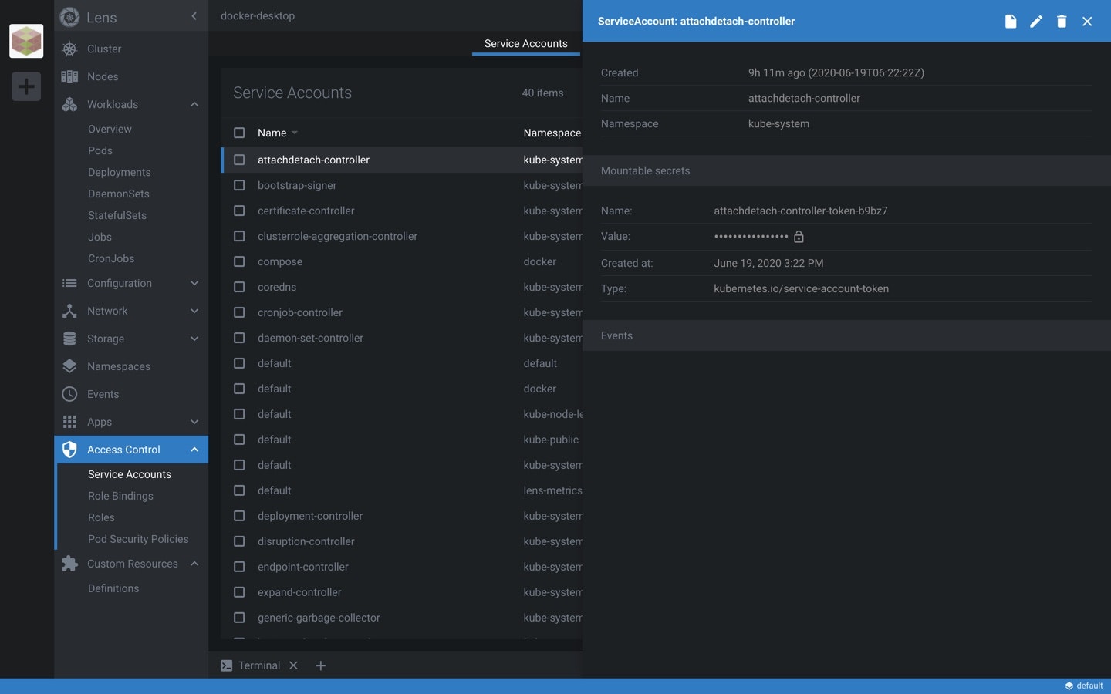Select the generic-garbage-collector service account row

point(401,618)
